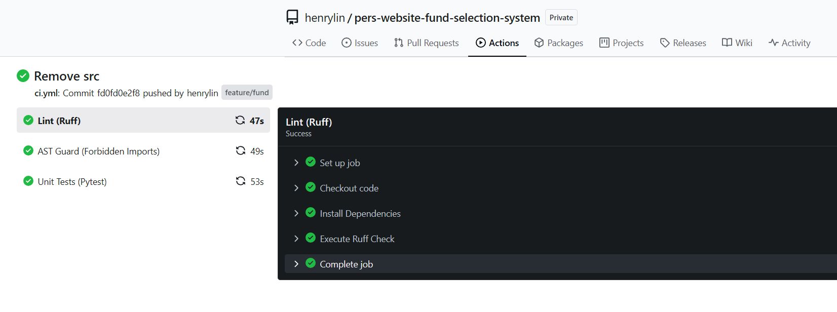This screenshot has width=837, height=312.
Task: Go to the Releases tab
Action: tap(683, 43)
